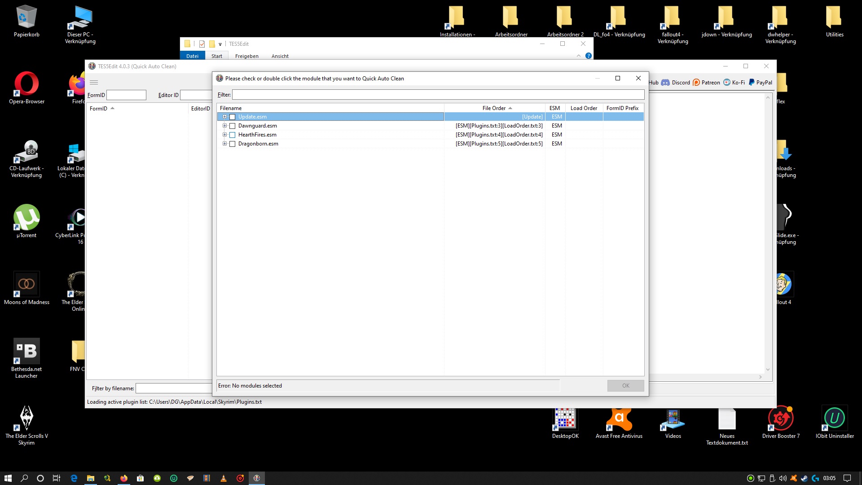Click the Ko-Fi donation icon
Image resolution: width=862 pixels, height=485 pixels.
[727, 83]
